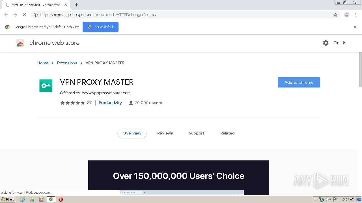The image size is (362, 203).
Task: Sign in to Chrome Web Store
Action: coord(340,43)
